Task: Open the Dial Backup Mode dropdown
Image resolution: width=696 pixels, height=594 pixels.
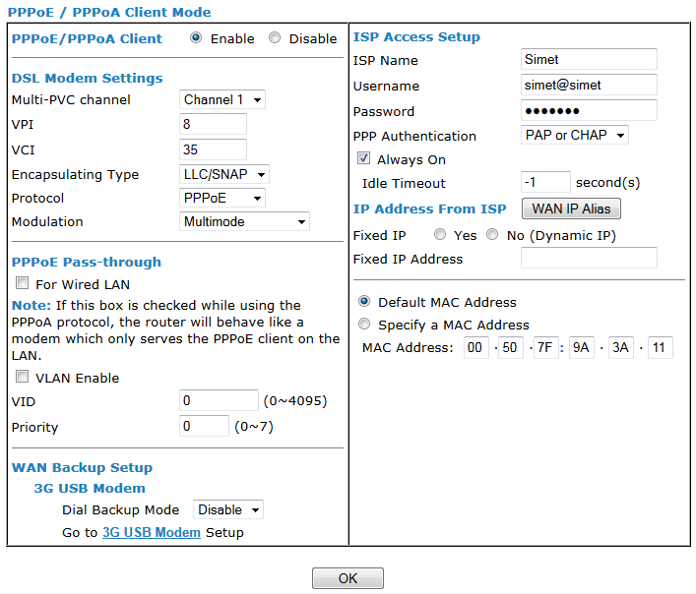Action: (228, 509)
